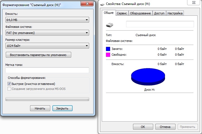Confirm with OK in Properties window
202x134 pixels.
point(143,127)
